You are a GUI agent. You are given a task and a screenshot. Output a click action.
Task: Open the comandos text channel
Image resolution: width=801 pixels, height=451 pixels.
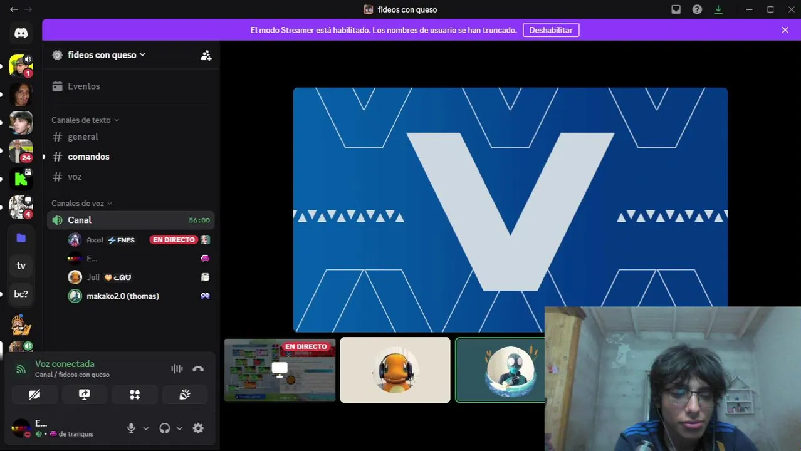pos(131,157)
